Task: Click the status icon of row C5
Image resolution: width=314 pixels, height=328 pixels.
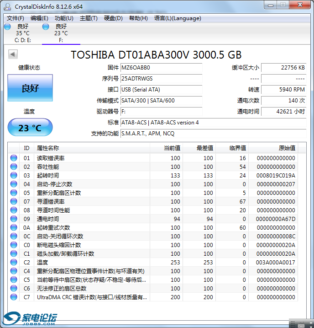Action: (x=14, y=280)
